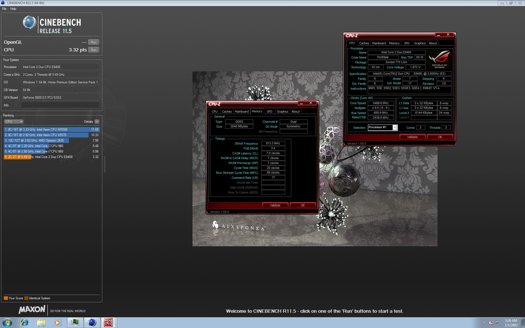Open Graphics tab in CPU-Z processor window
Screen dimensions: 525x328
(420, 43)
